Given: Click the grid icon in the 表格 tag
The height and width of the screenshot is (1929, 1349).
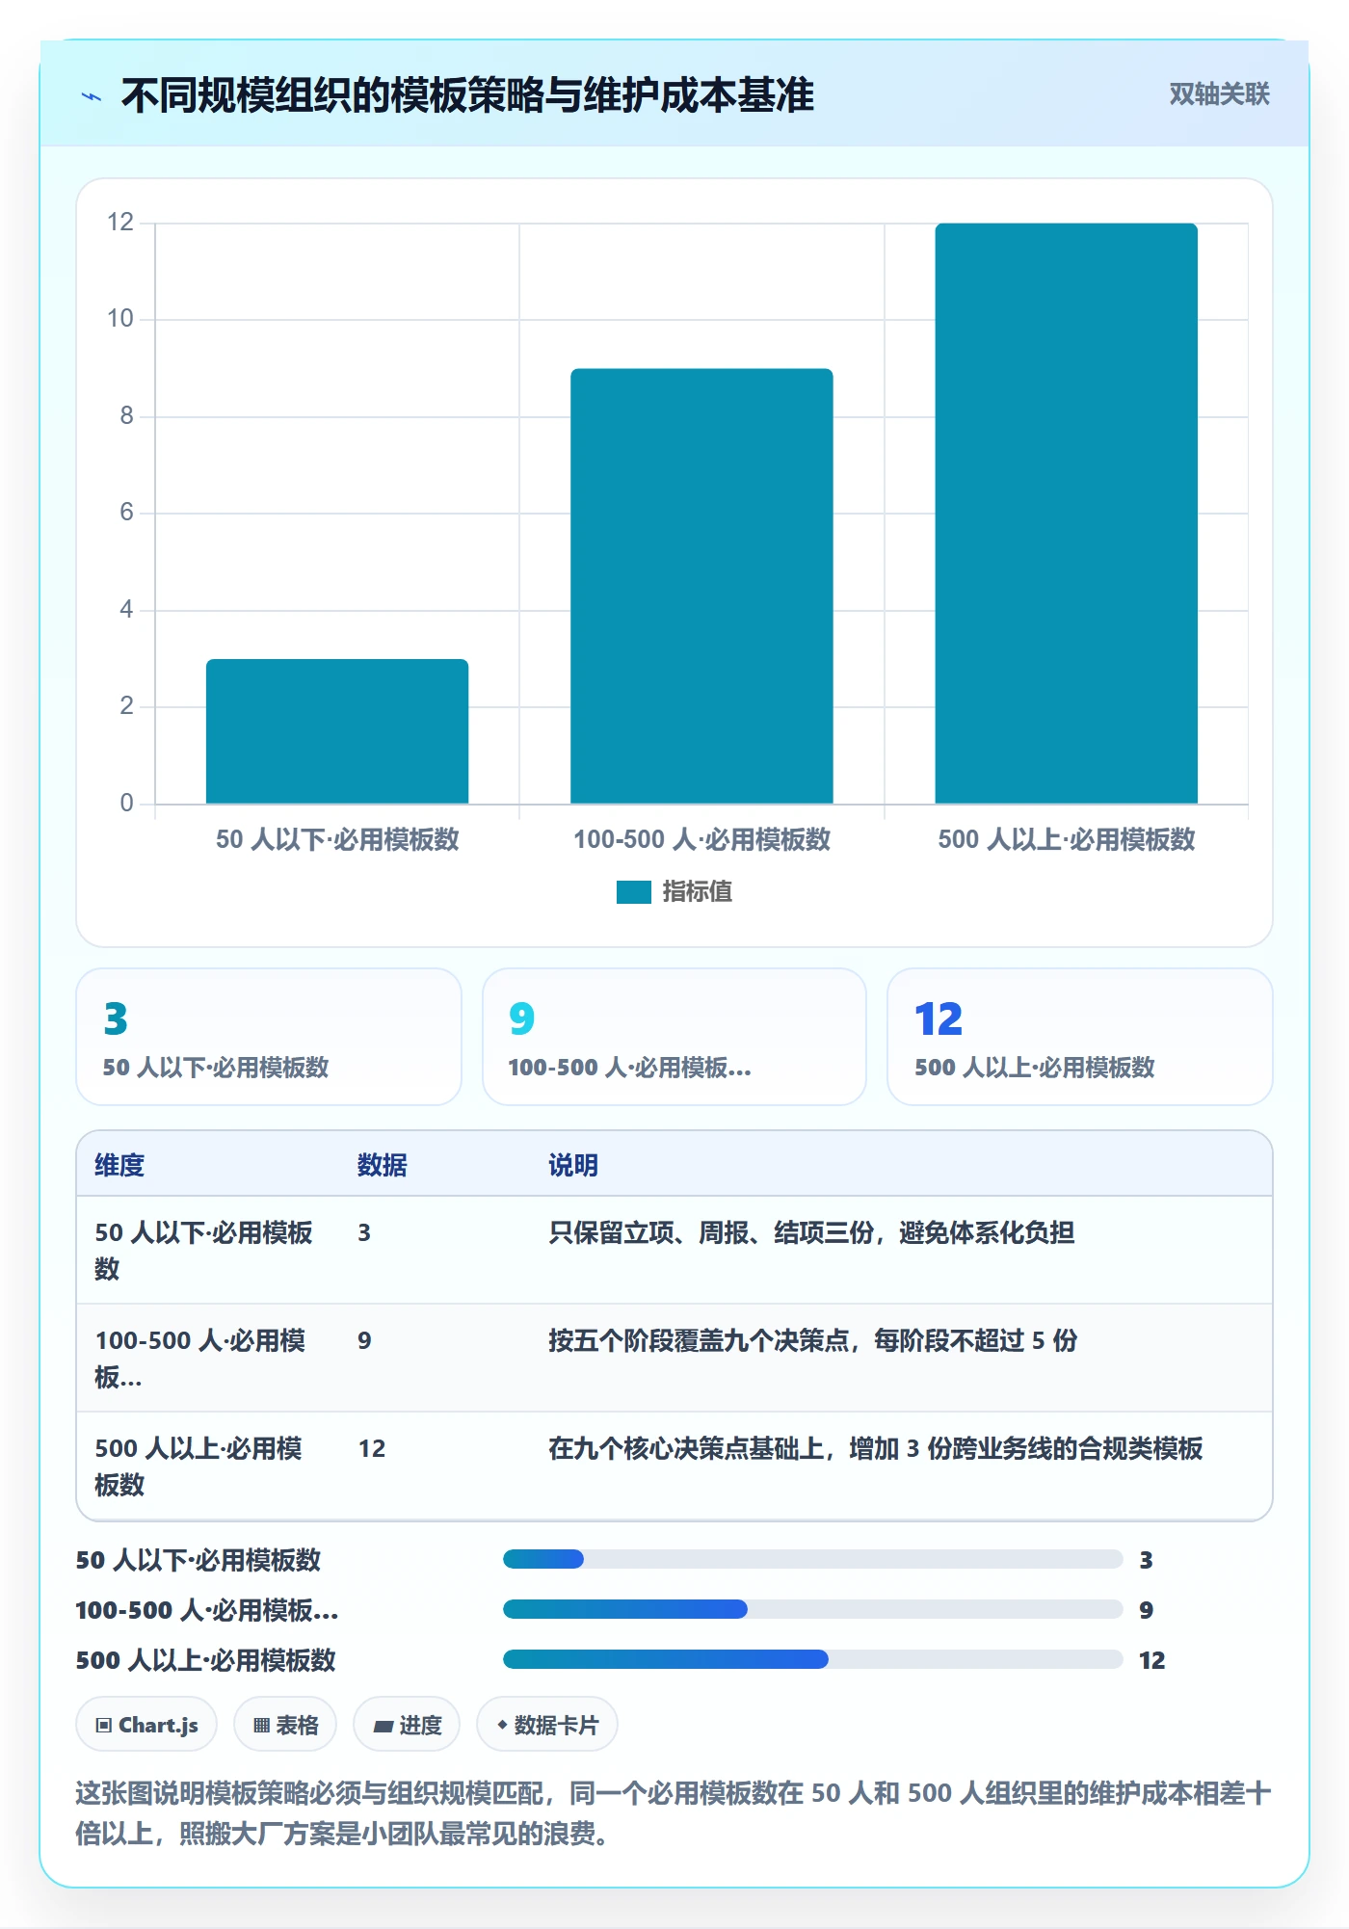Looking at the screenshot, I should tap(261, 1726).
